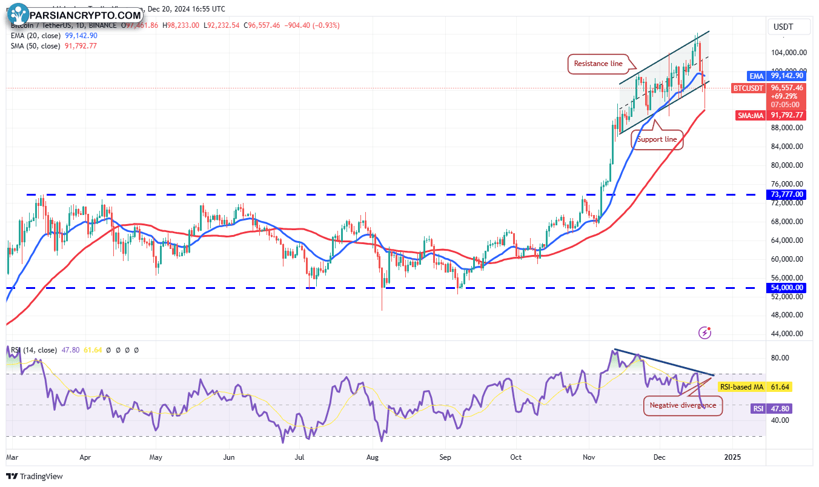Click the Oct label on time axis
Screen dimensions: 819x487
coord(516,457)
